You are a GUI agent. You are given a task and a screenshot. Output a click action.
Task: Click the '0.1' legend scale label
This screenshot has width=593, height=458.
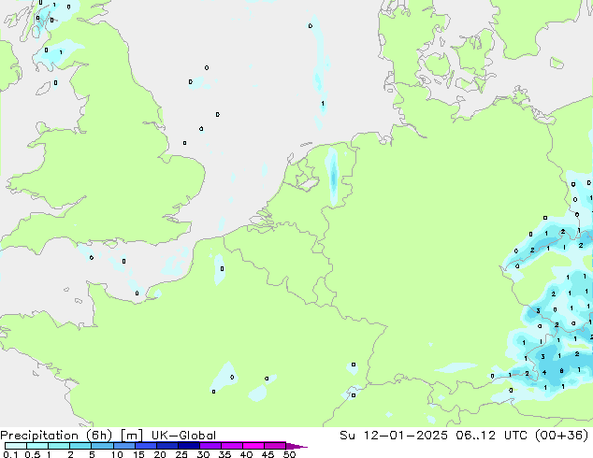10,454
